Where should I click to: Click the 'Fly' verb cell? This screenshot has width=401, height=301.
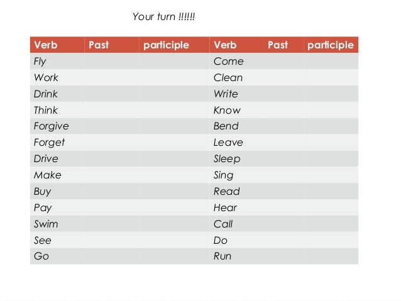coord(57,61)
